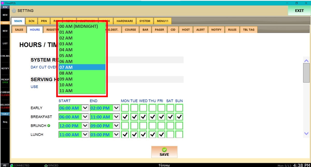
Task: Open the ALERT sub-tab
Action: pyautogui.click(x=200, y=30)
